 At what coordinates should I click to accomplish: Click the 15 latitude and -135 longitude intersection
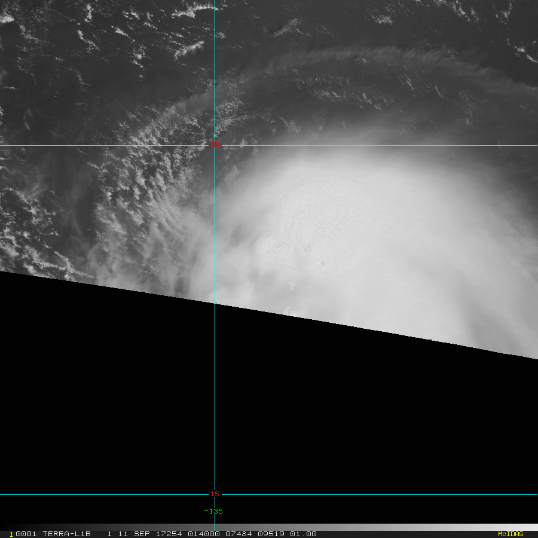pyautogui.click(x=215, y=494)
